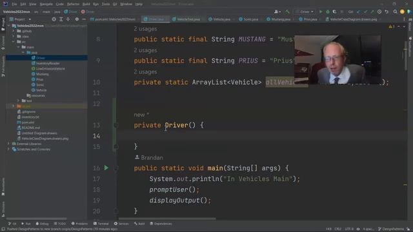
Task: Click the rollback undo icon
Action: 387,12
